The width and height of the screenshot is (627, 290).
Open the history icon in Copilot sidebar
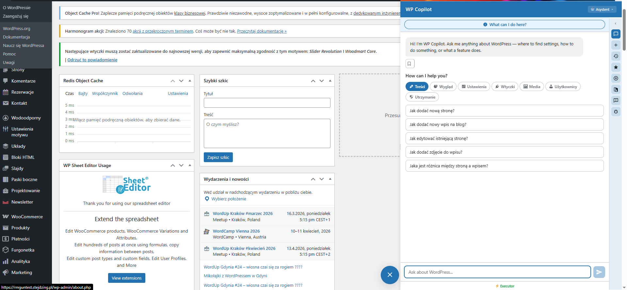pyautogui.click(x=616, y=56)
